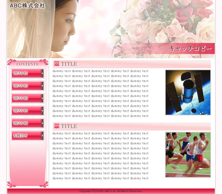Go to MENU 04 in the sidebar
This screenshot has width=222, height=194.
(x=28, y=111)
